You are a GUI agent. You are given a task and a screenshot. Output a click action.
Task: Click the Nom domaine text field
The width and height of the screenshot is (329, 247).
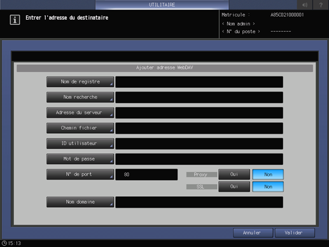click(x=199, y=202)
